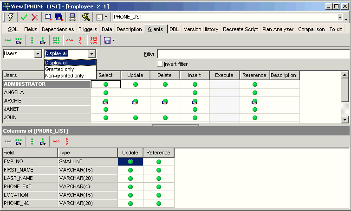This screenshot has height=211, width=351.
Task: Click the gray horizontal dots icon in the Columns toolbar
Action: click(x=8, y=141)
